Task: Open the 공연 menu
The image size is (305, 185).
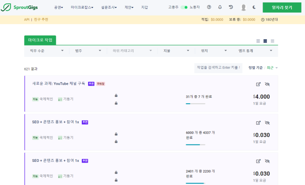Action: tap(58, 7)
